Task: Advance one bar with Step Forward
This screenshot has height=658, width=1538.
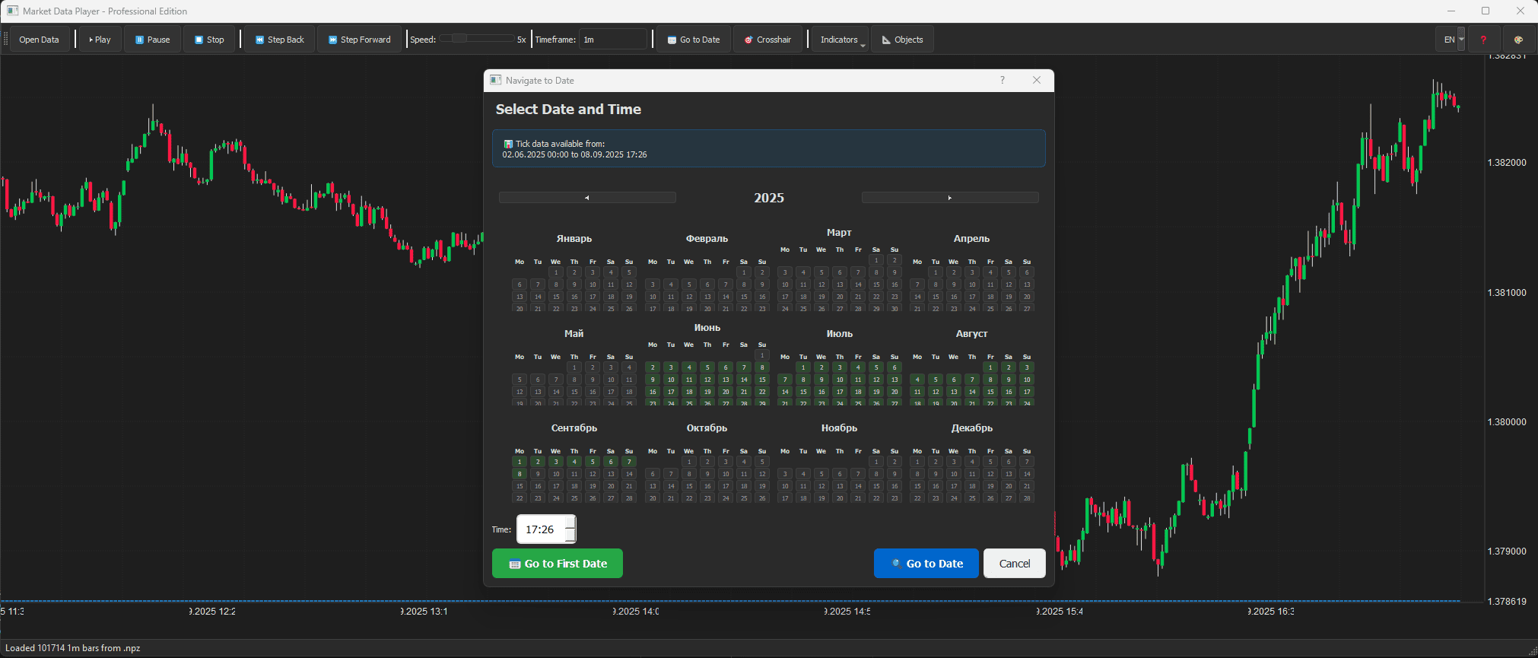Action: click(359, 40)
